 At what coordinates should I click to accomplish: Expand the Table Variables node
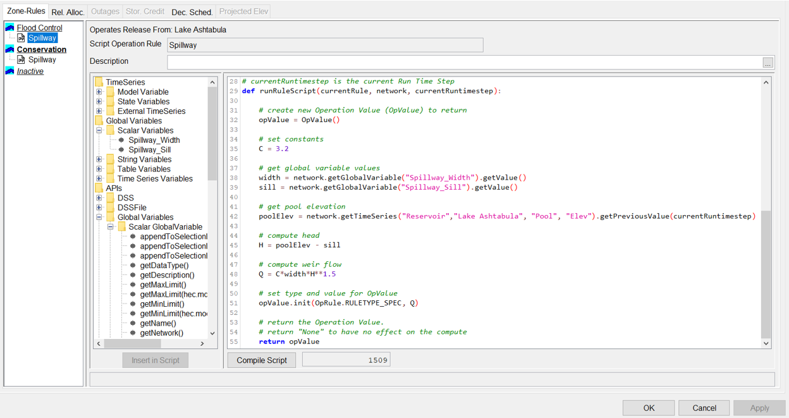(x=99, y=169)
